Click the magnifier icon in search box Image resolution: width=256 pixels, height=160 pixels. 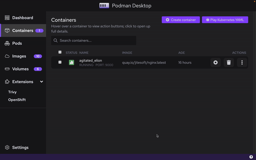pyautogui.click(x=56, y=41)
